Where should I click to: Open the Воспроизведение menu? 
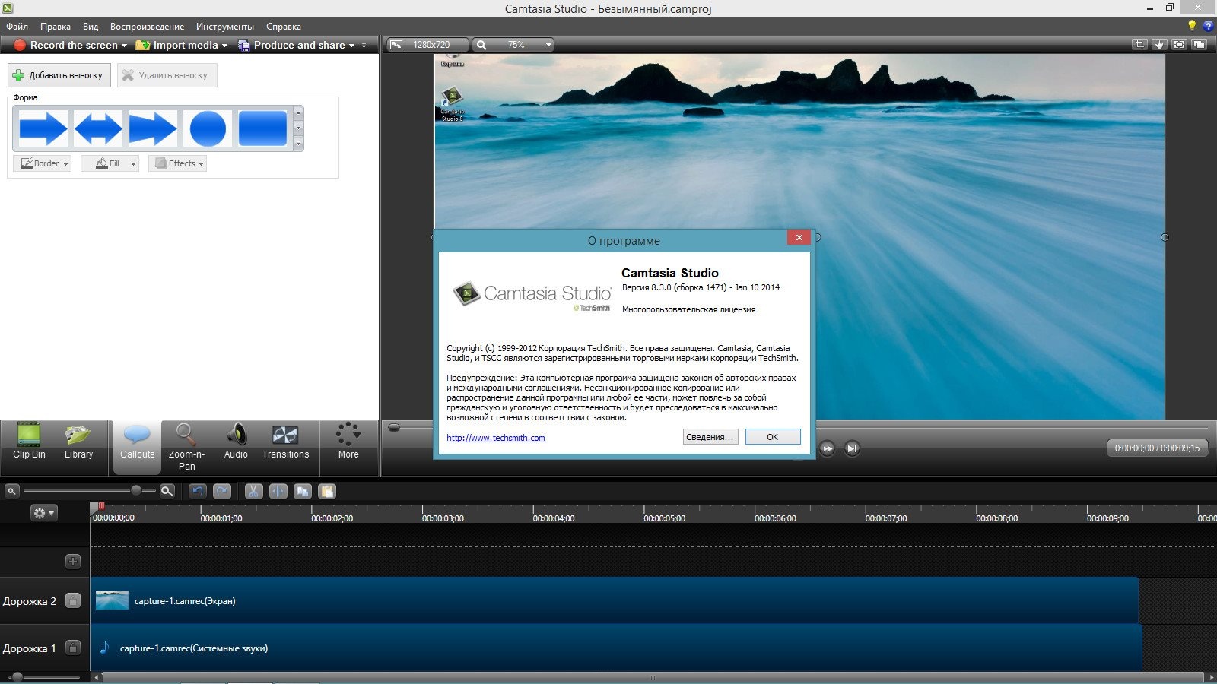coord(147,26)
